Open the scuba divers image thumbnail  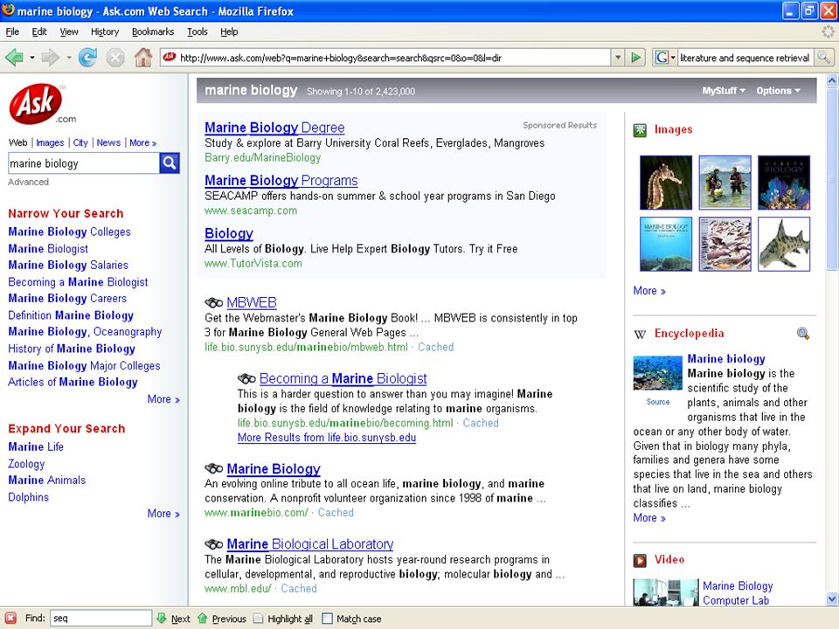(x=725, y=183)
